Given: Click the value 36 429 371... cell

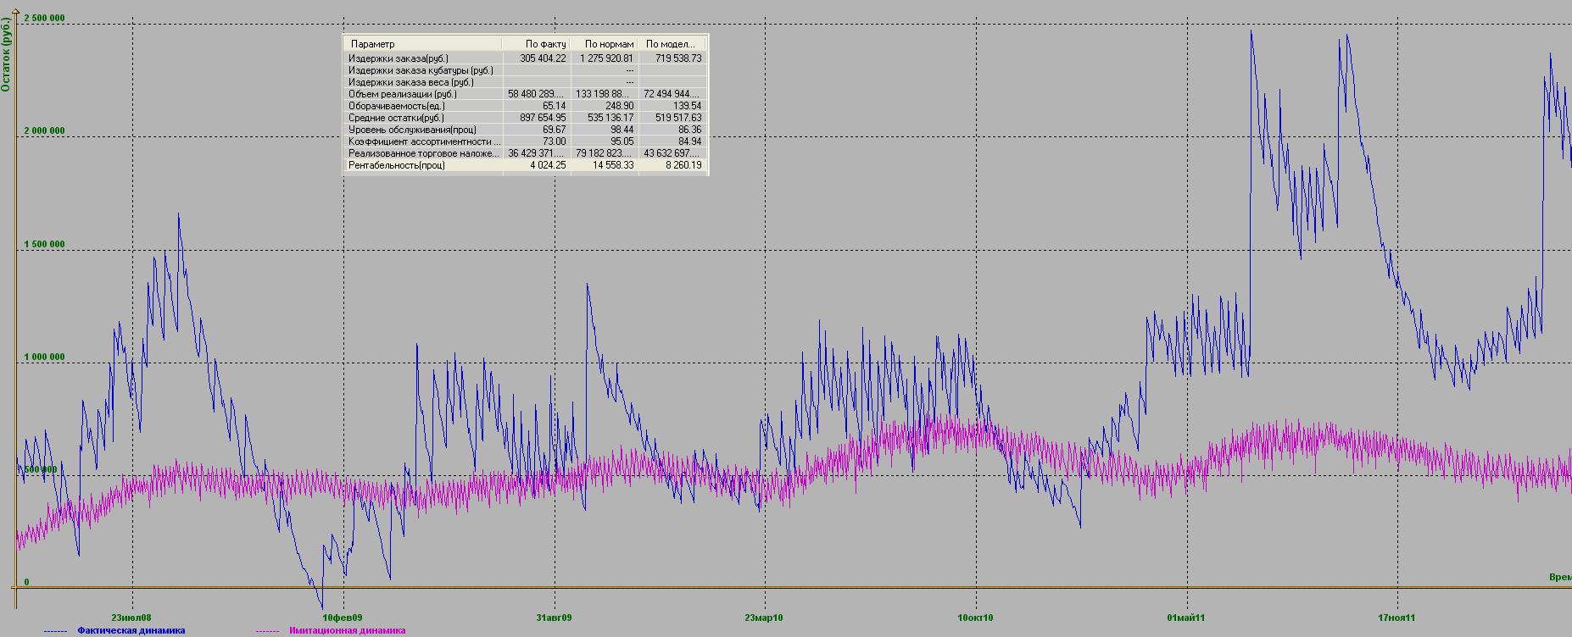Looking at the screenshot, I should [x=537, y=153].
